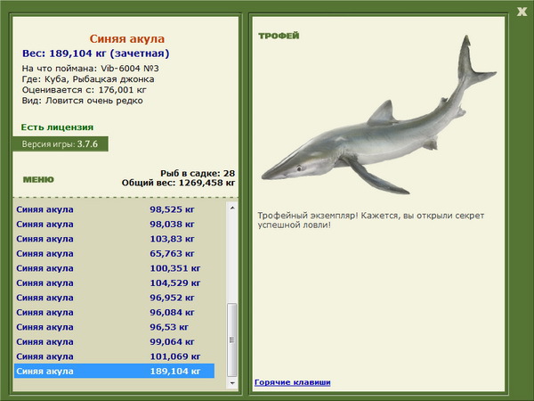Click the fish list scrollbar thumb

(x=232, y=340)
